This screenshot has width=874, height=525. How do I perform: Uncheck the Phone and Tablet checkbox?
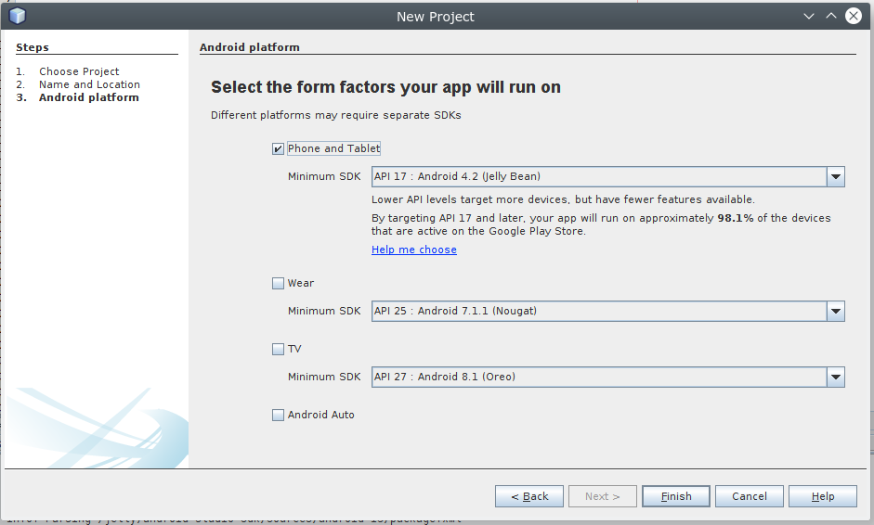pos(278,148)
